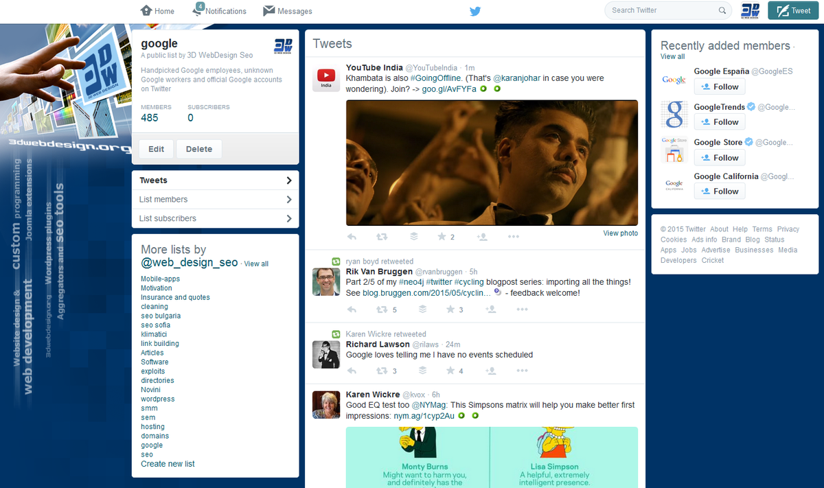
Task: Open the wordpress list
Action: pyautogui.click(x=158, y=399)
